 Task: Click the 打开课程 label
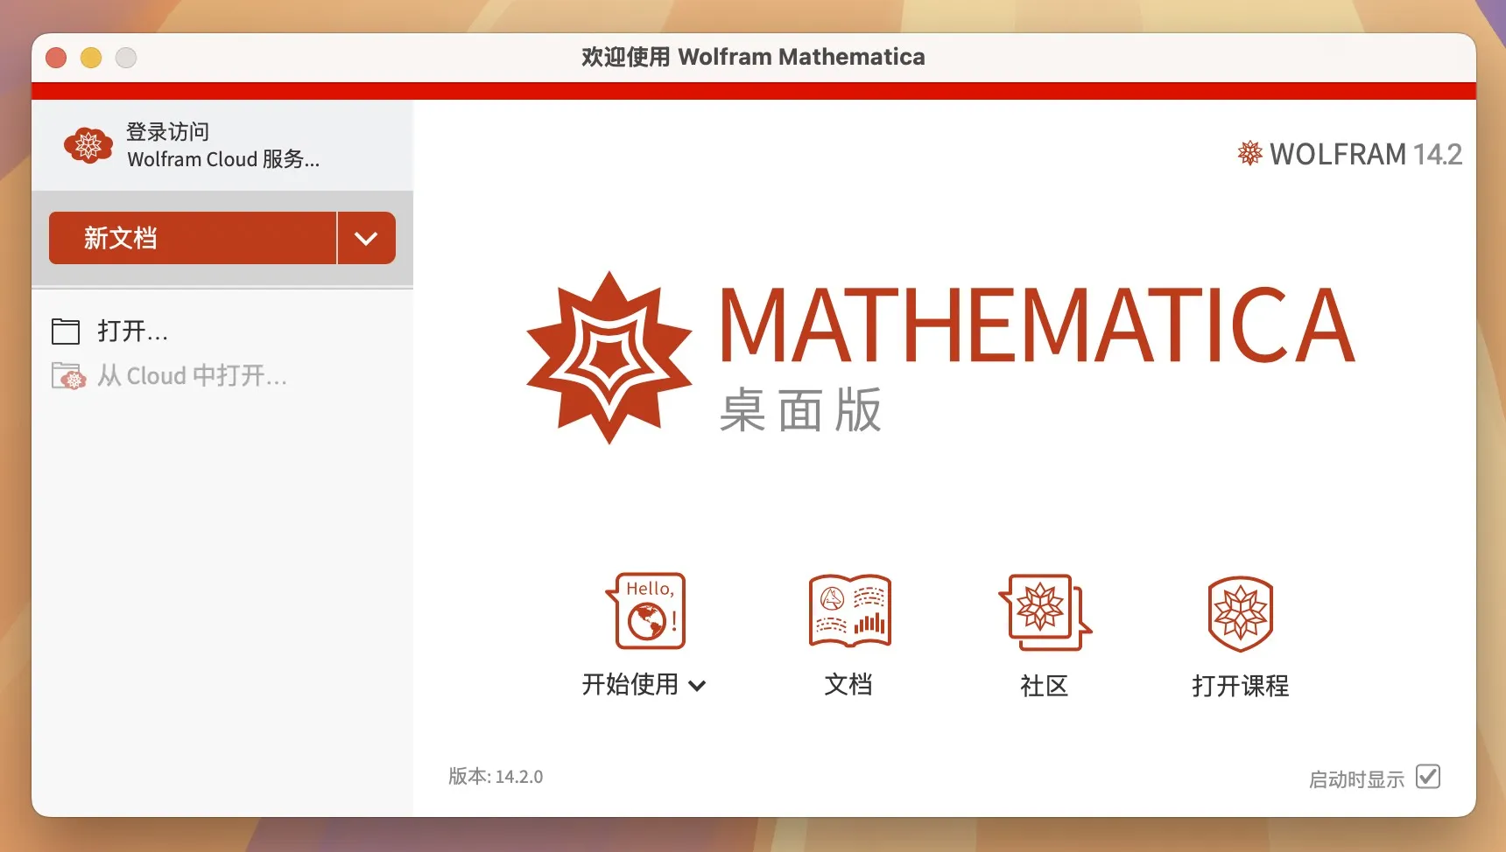(1240, 686)
